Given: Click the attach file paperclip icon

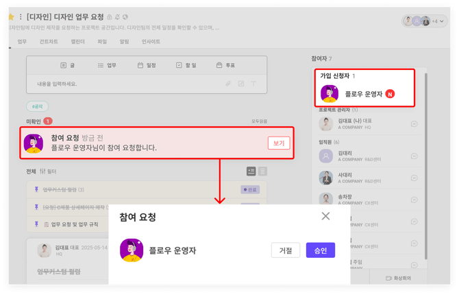Looking at the screenshot, I should click(228, 84).
